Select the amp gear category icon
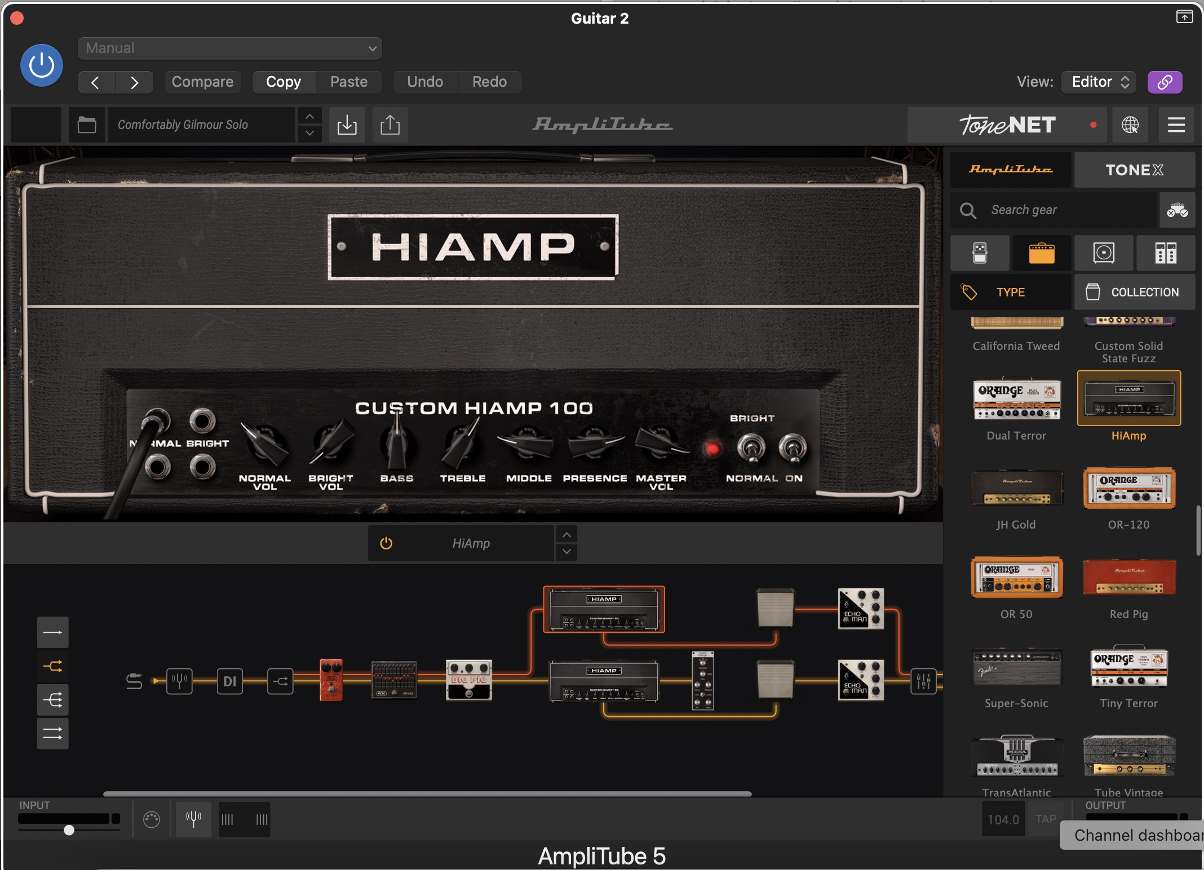Viewport: 1204px width, 870px height. pos(1042,253)
